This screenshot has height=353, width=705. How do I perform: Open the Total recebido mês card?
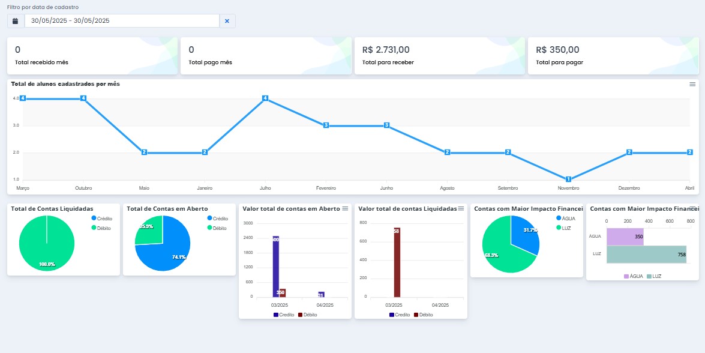[x=92, y=56]
